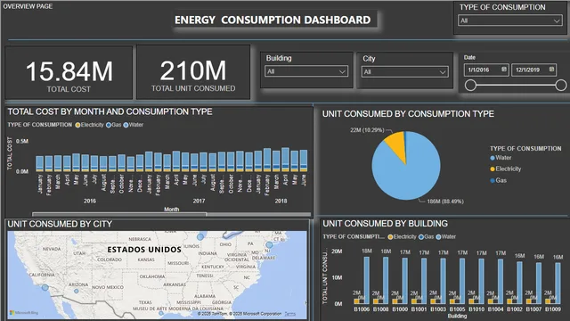Select the Total Cost 15.84M card
This screenshot has width=570, height=321.
pyautogui.click(x=69, y=73)
